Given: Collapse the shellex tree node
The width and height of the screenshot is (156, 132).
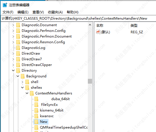Looking at the screenshot, I should pyautogui.click(x=22, y=88).
